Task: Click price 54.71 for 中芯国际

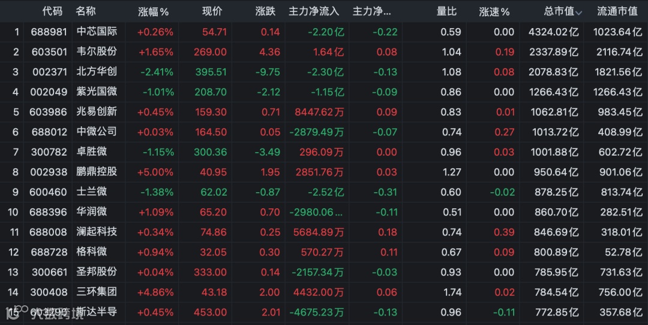Action: pos(214,32)
